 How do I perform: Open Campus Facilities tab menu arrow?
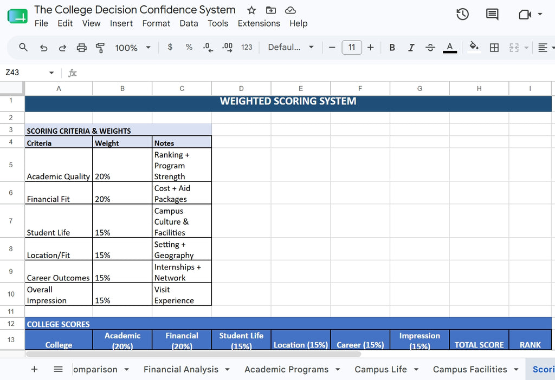pyautogui.click(x=517, y=369)
